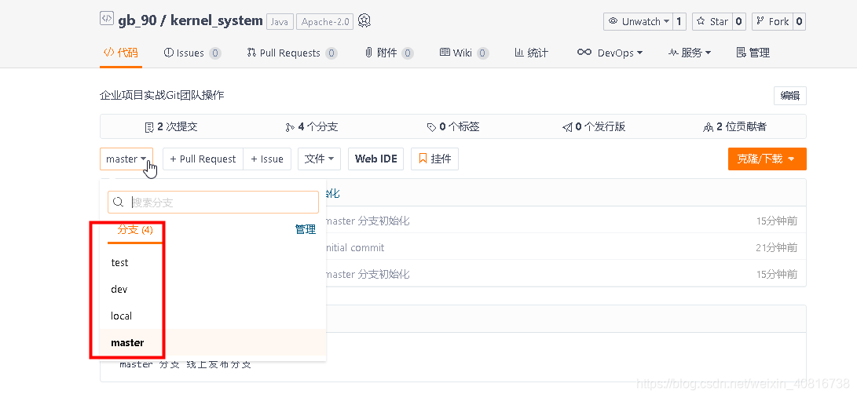Select the master branch in list

click(213, 343)
